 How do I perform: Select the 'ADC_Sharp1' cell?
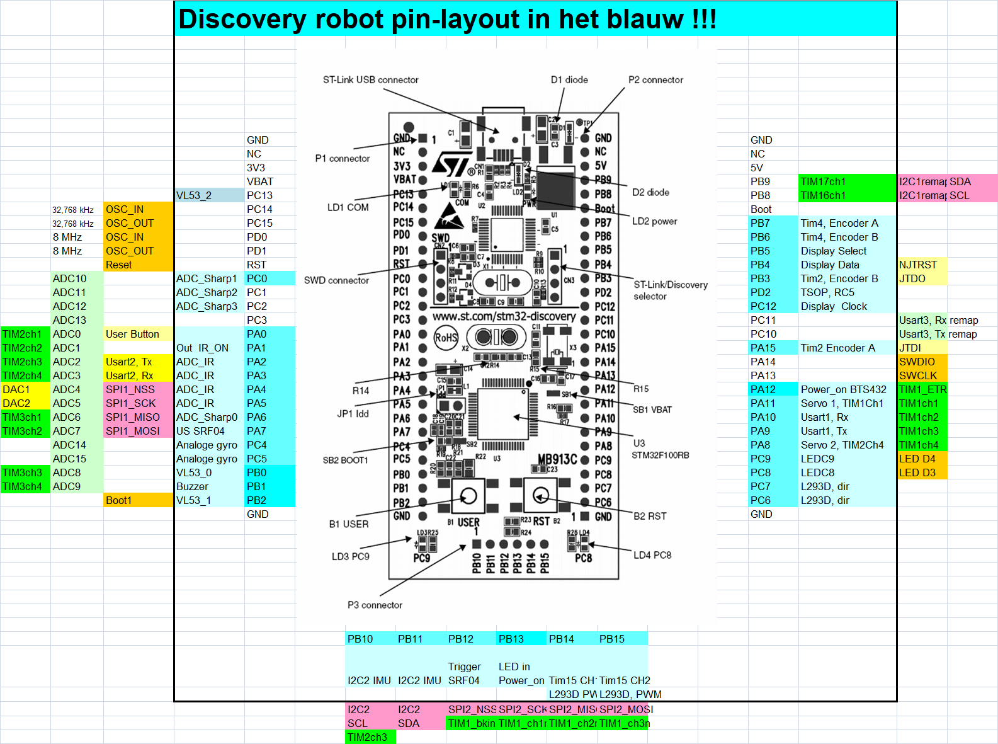click(x=210, y=278)
